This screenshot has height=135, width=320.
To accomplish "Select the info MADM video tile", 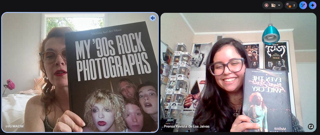I will point(80,72).
